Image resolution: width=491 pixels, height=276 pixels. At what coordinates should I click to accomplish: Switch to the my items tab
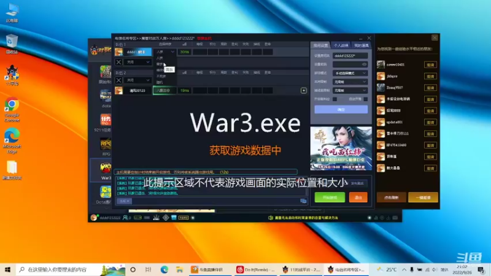[x=361, y=45]
